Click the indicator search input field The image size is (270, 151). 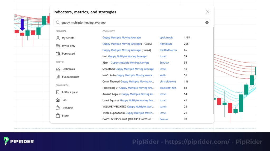tap(132, 23)
